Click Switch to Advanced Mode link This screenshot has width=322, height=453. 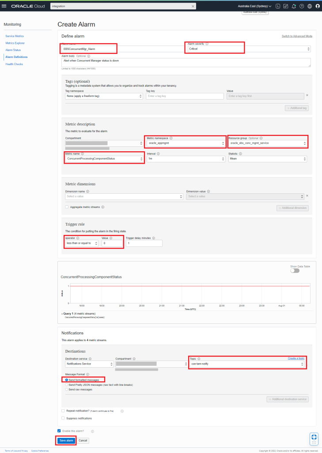click(297, 36)
